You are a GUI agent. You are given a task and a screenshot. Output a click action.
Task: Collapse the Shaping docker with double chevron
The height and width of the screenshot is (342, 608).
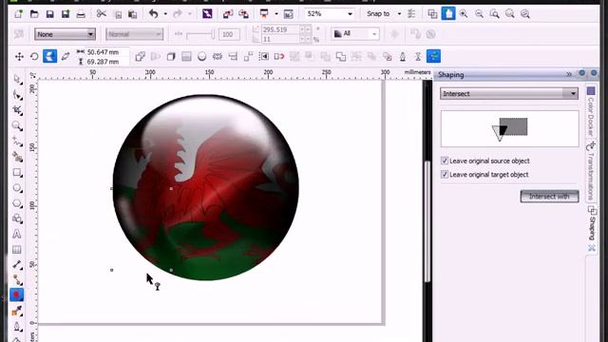[569, 74]
